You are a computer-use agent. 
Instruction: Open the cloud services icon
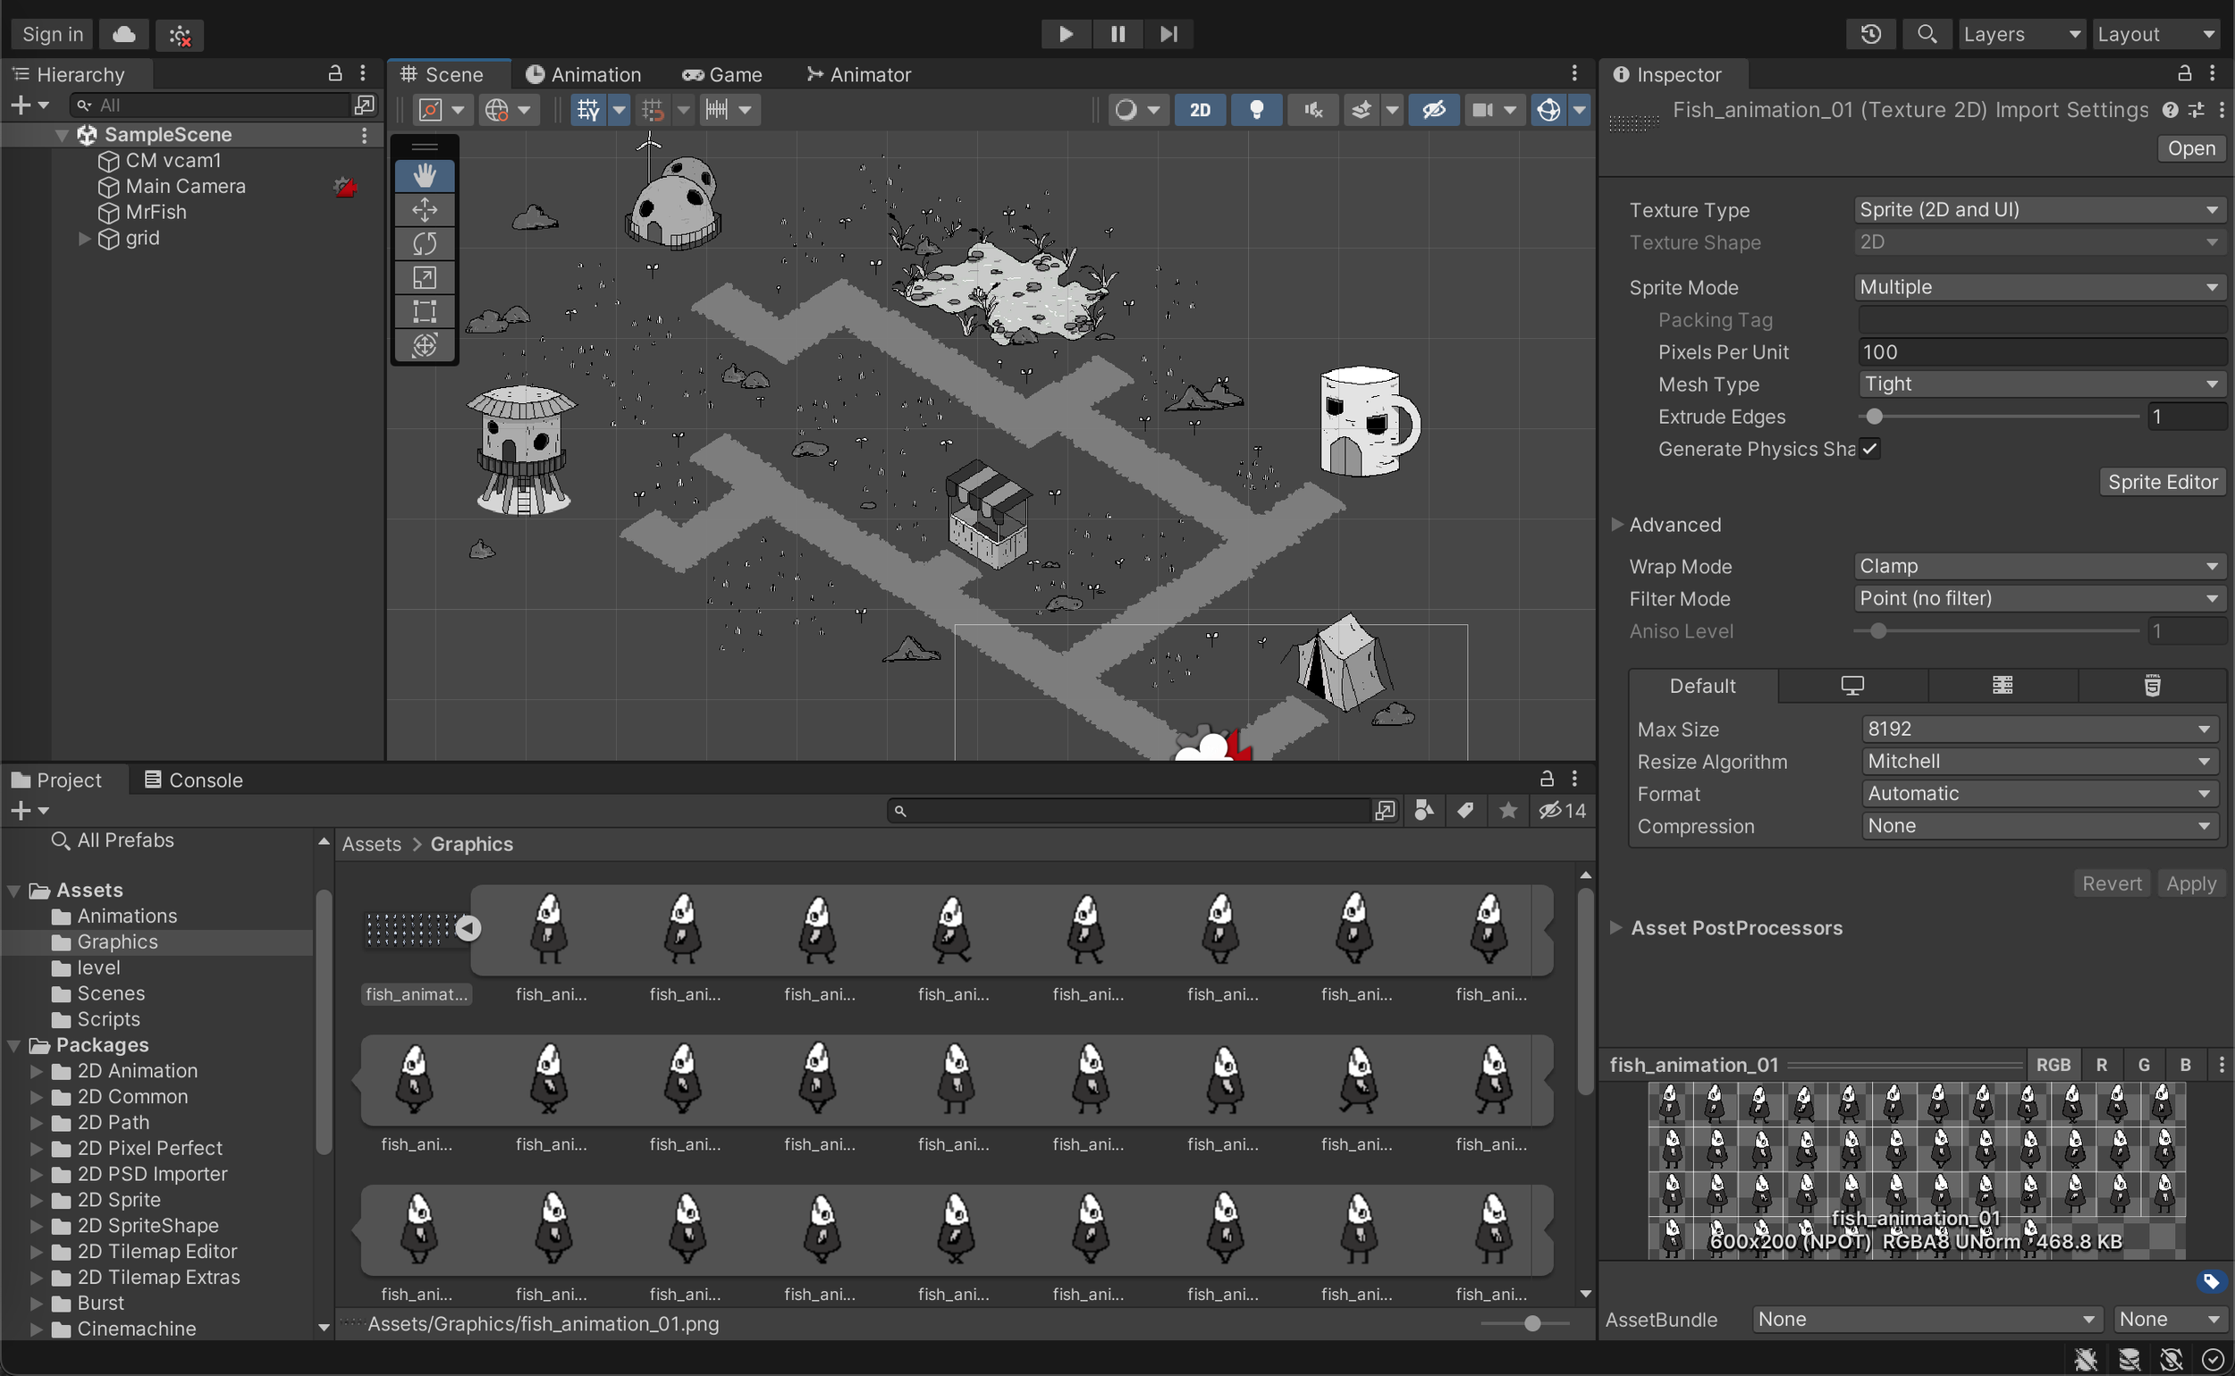123,34
